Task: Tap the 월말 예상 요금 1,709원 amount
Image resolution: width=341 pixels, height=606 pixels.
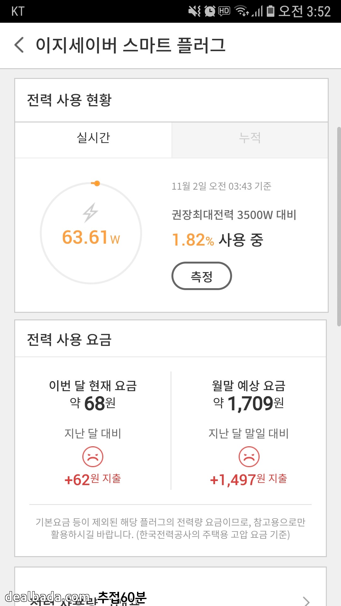Action: [249, 403]
